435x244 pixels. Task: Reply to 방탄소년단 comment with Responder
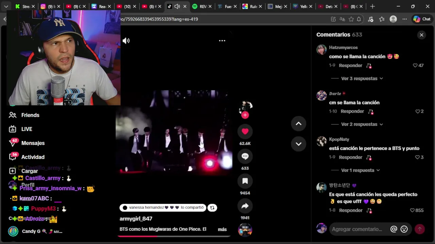(350, 210)
